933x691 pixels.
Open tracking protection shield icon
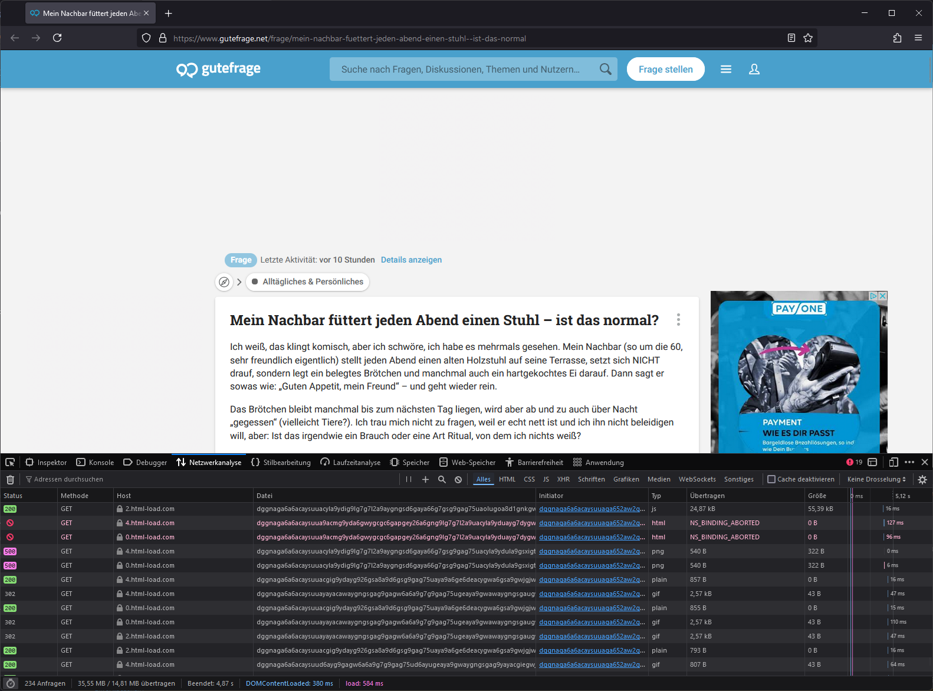tap(146, 38)
